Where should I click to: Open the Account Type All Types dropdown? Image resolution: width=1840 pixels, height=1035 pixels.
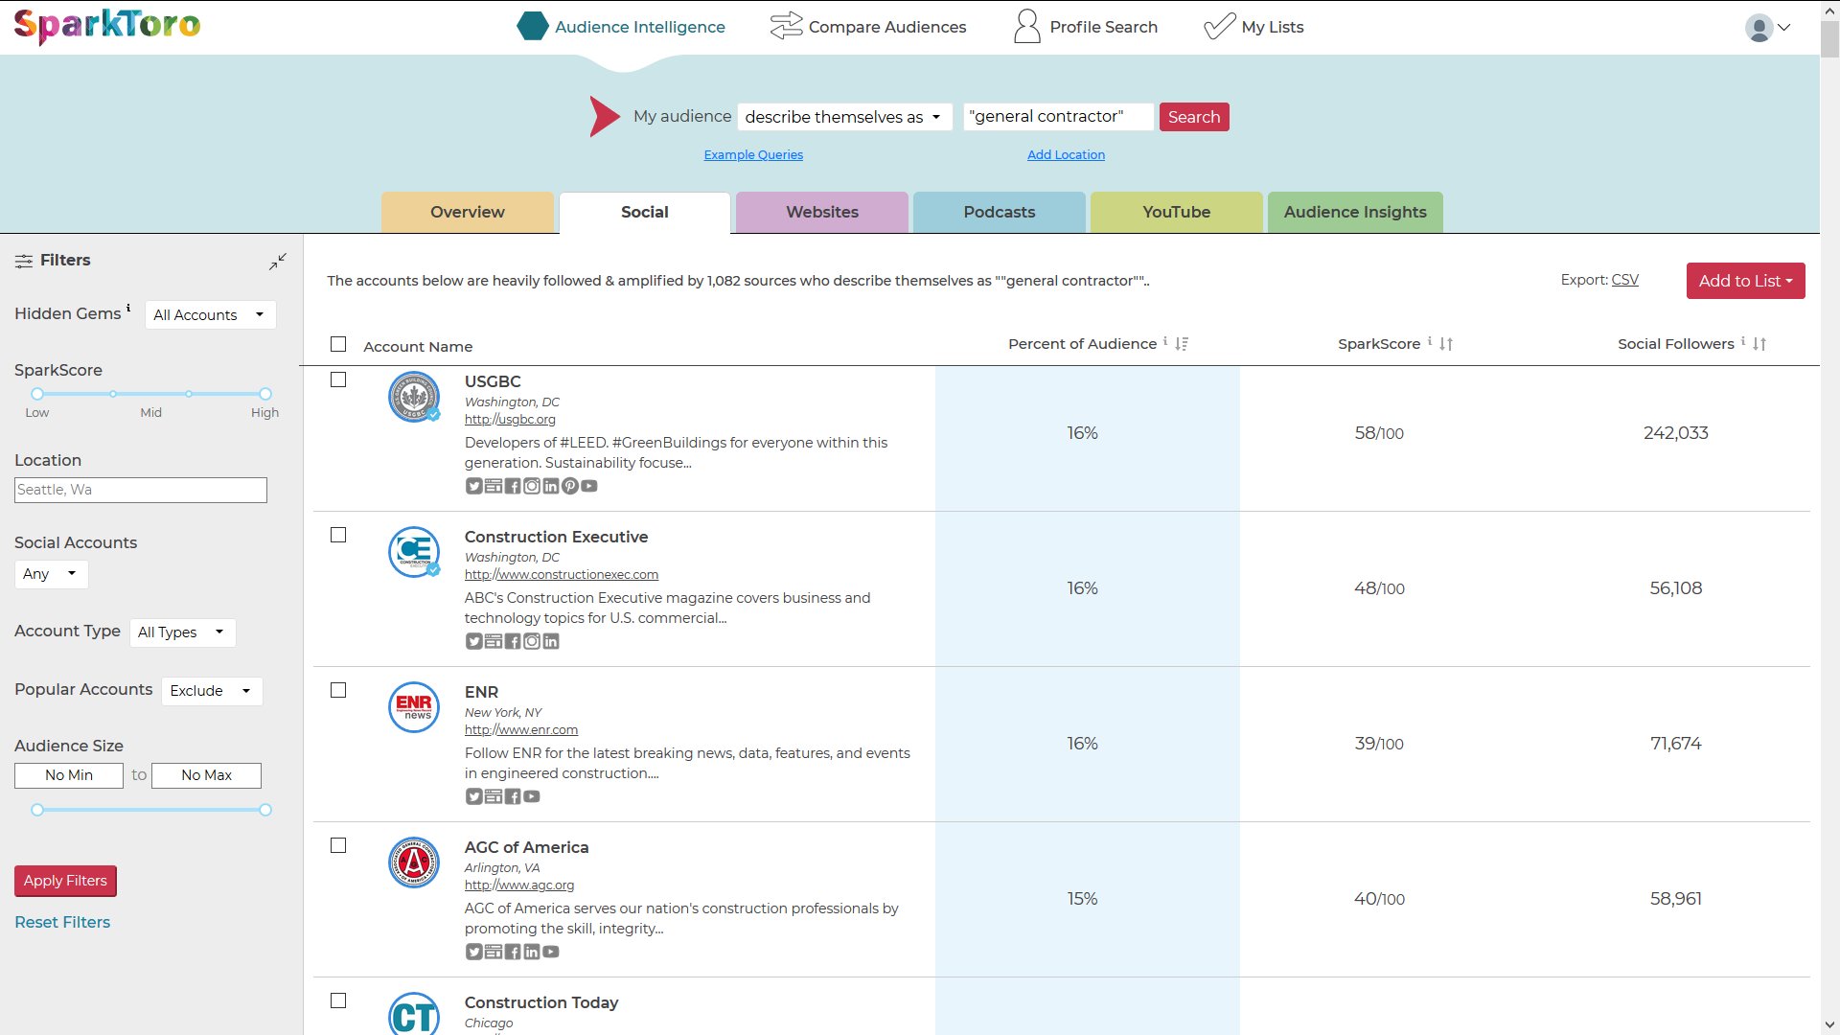[x=182, y=632]
